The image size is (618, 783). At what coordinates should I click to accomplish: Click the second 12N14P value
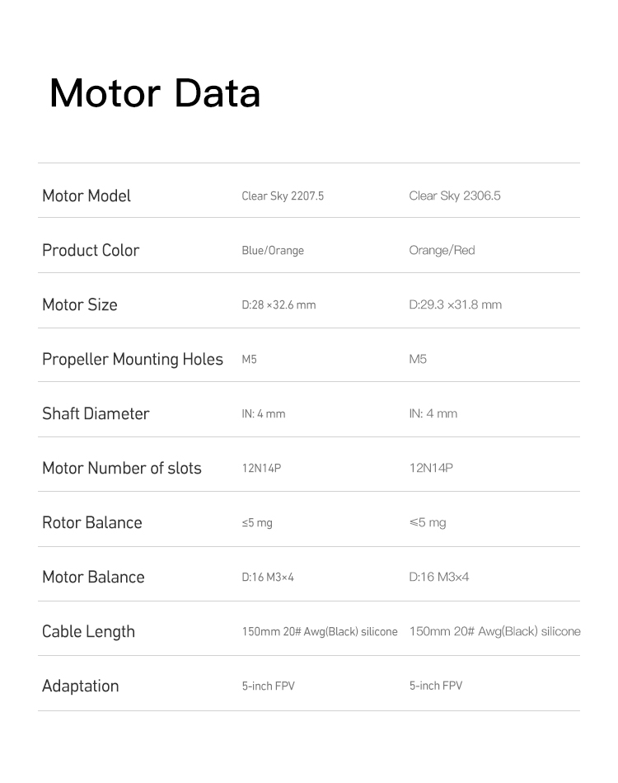click(x=431, y=468)
